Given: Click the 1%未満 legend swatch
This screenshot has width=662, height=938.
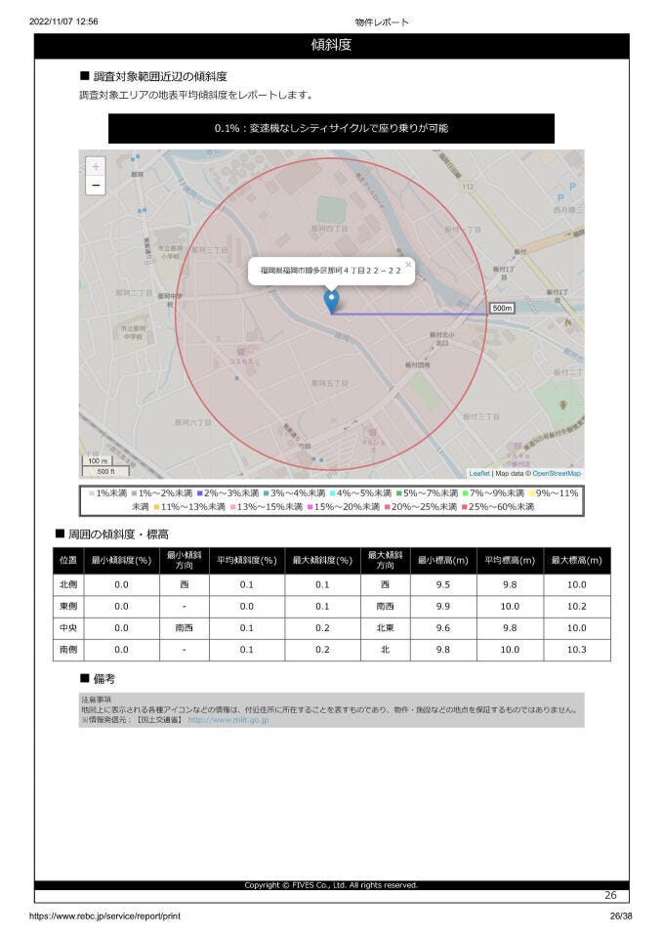Looking at the screenshot, I should tap(91, 493).
